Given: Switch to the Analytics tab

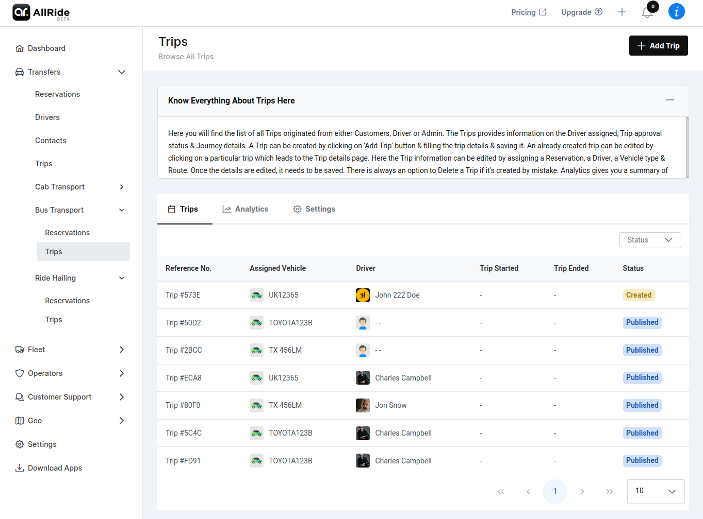Looking at the screenshot, I should (x=246, y=209).
